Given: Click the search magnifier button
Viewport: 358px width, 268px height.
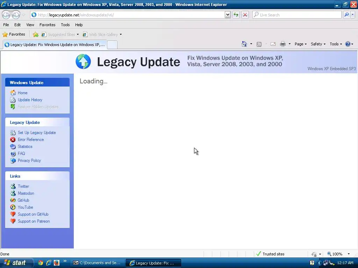Looking at the screenshot, I should (x=346, y=15).
